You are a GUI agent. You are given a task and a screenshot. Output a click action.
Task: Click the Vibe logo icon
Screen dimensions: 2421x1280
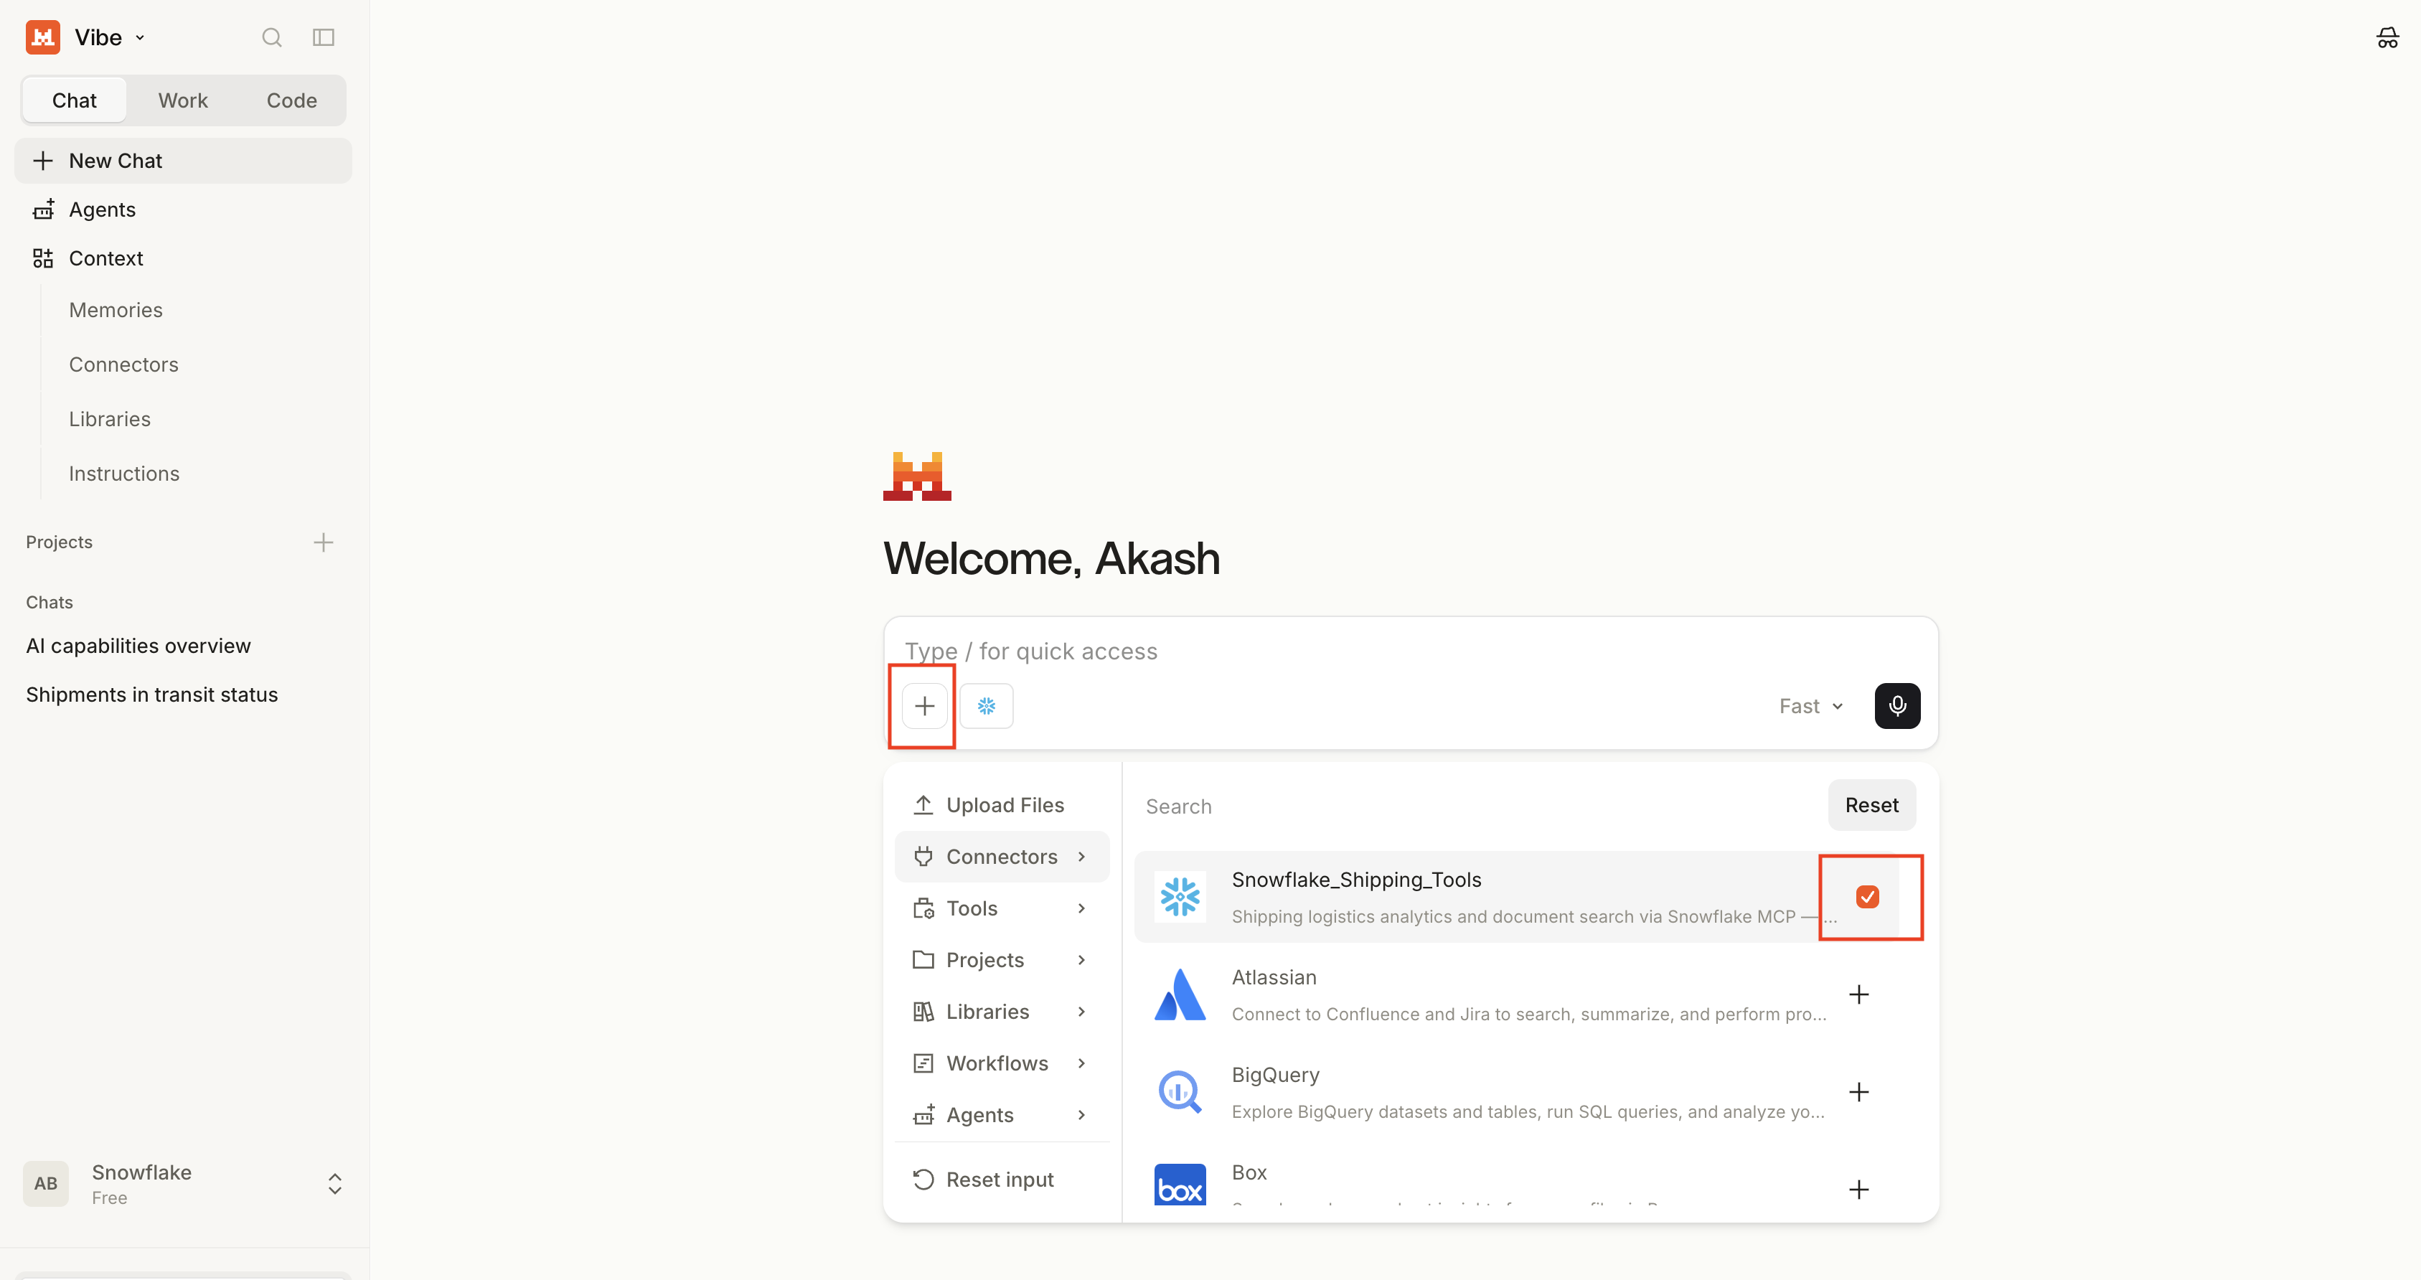[x=43, y=37]
